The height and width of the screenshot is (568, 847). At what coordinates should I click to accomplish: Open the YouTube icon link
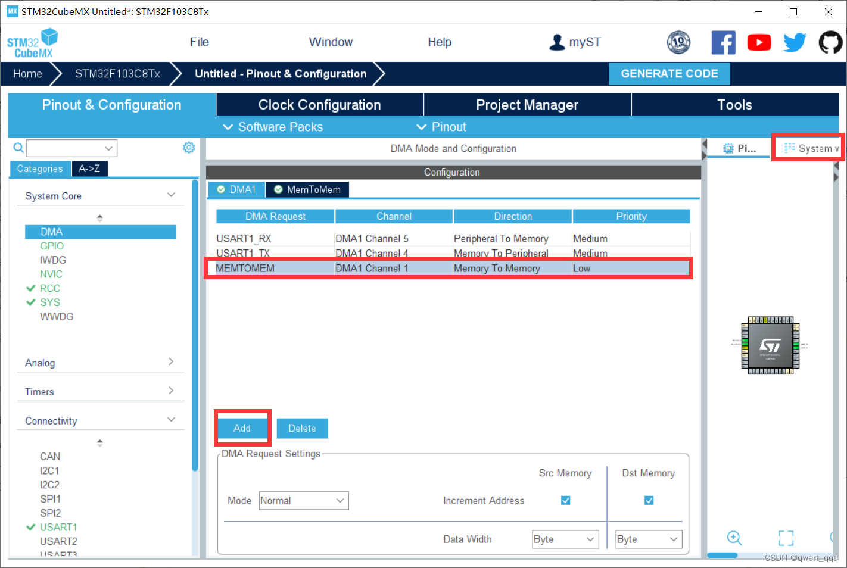pos(759,42)
